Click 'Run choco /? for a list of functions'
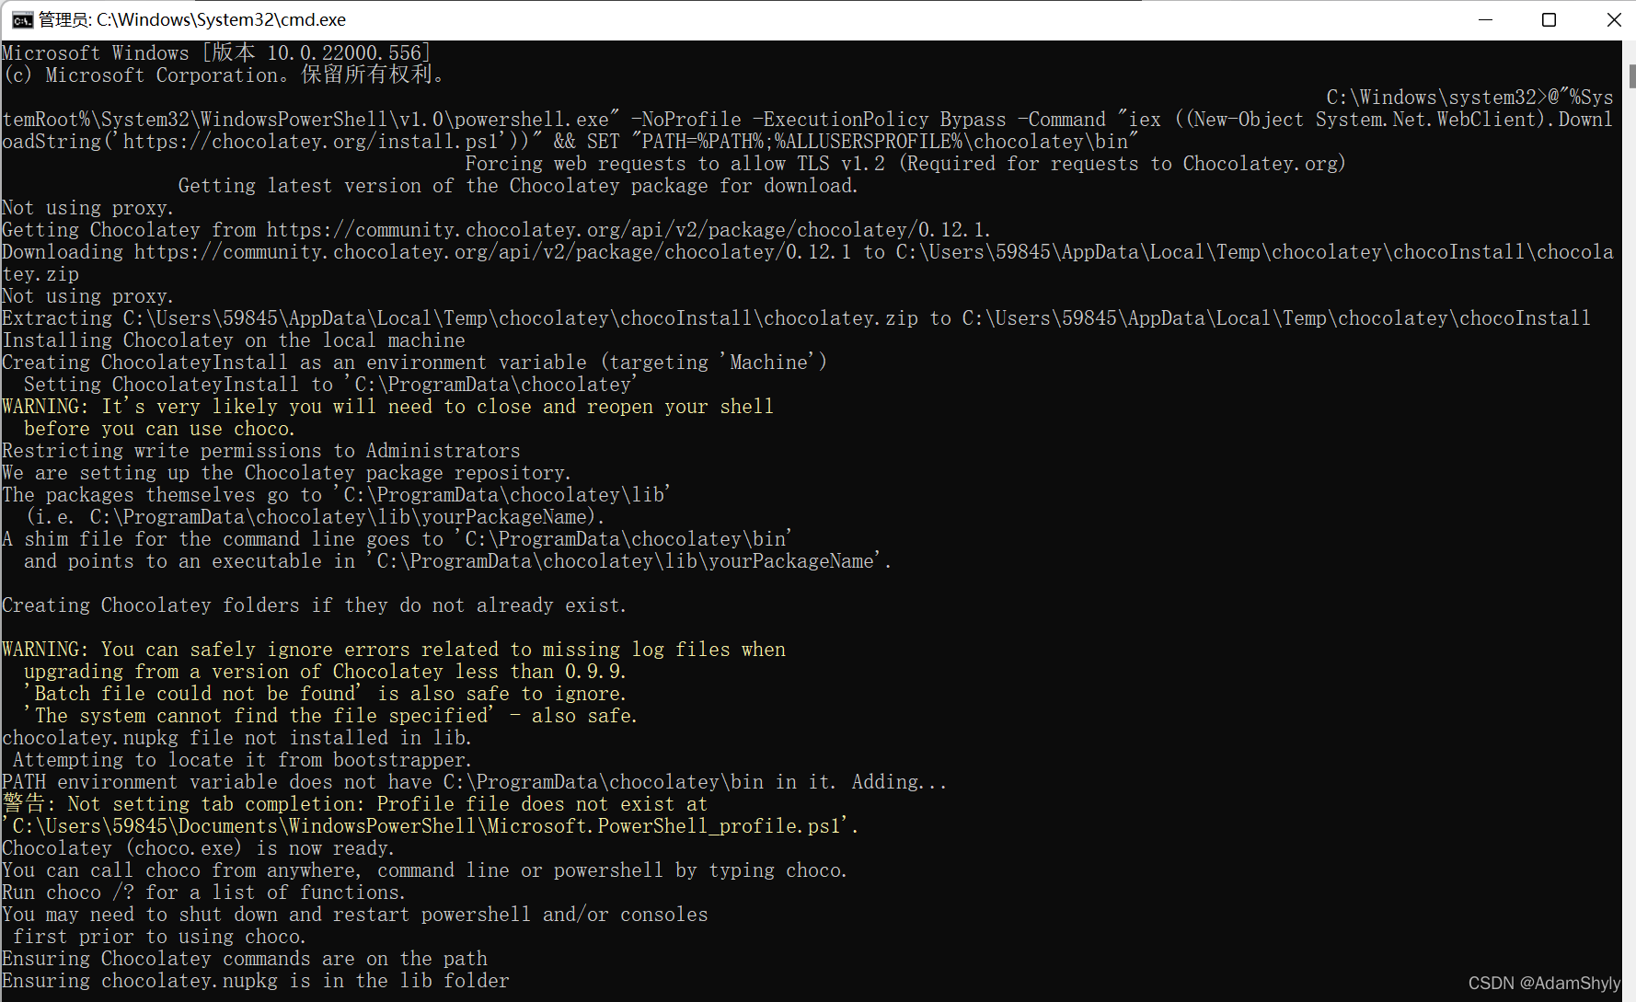 coord(202,892)
